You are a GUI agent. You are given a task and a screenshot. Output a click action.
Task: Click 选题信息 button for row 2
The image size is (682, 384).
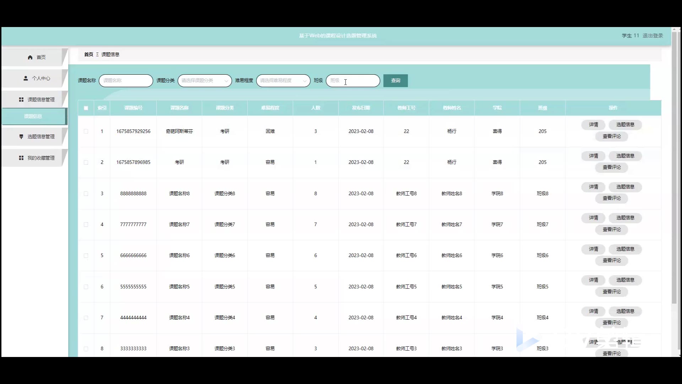coord(625,156)
